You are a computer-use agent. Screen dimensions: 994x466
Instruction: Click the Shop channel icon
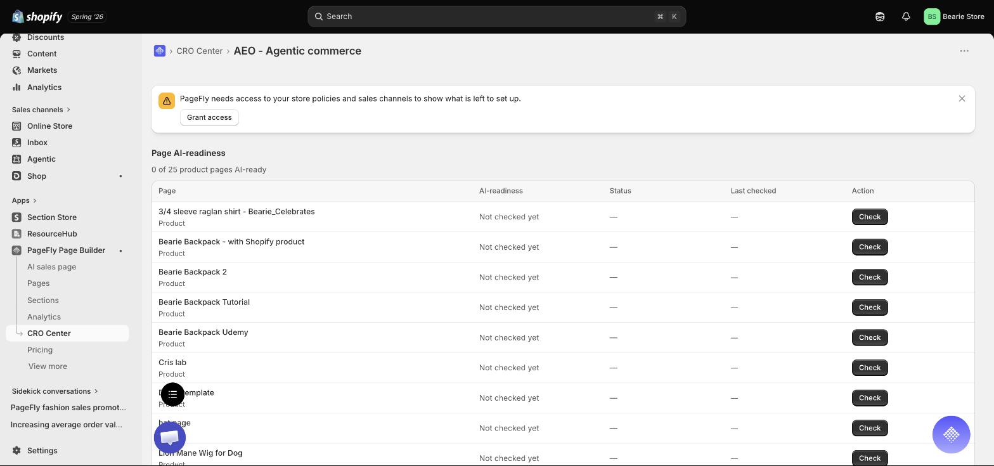(17, 176)
